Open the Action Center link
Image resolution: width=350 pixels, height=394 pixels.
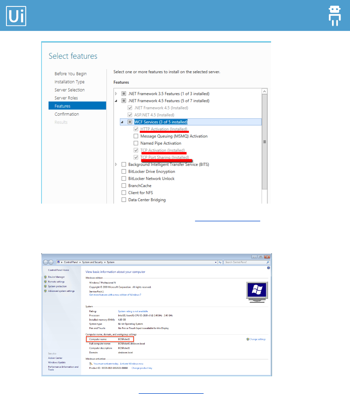pos(55,358)
